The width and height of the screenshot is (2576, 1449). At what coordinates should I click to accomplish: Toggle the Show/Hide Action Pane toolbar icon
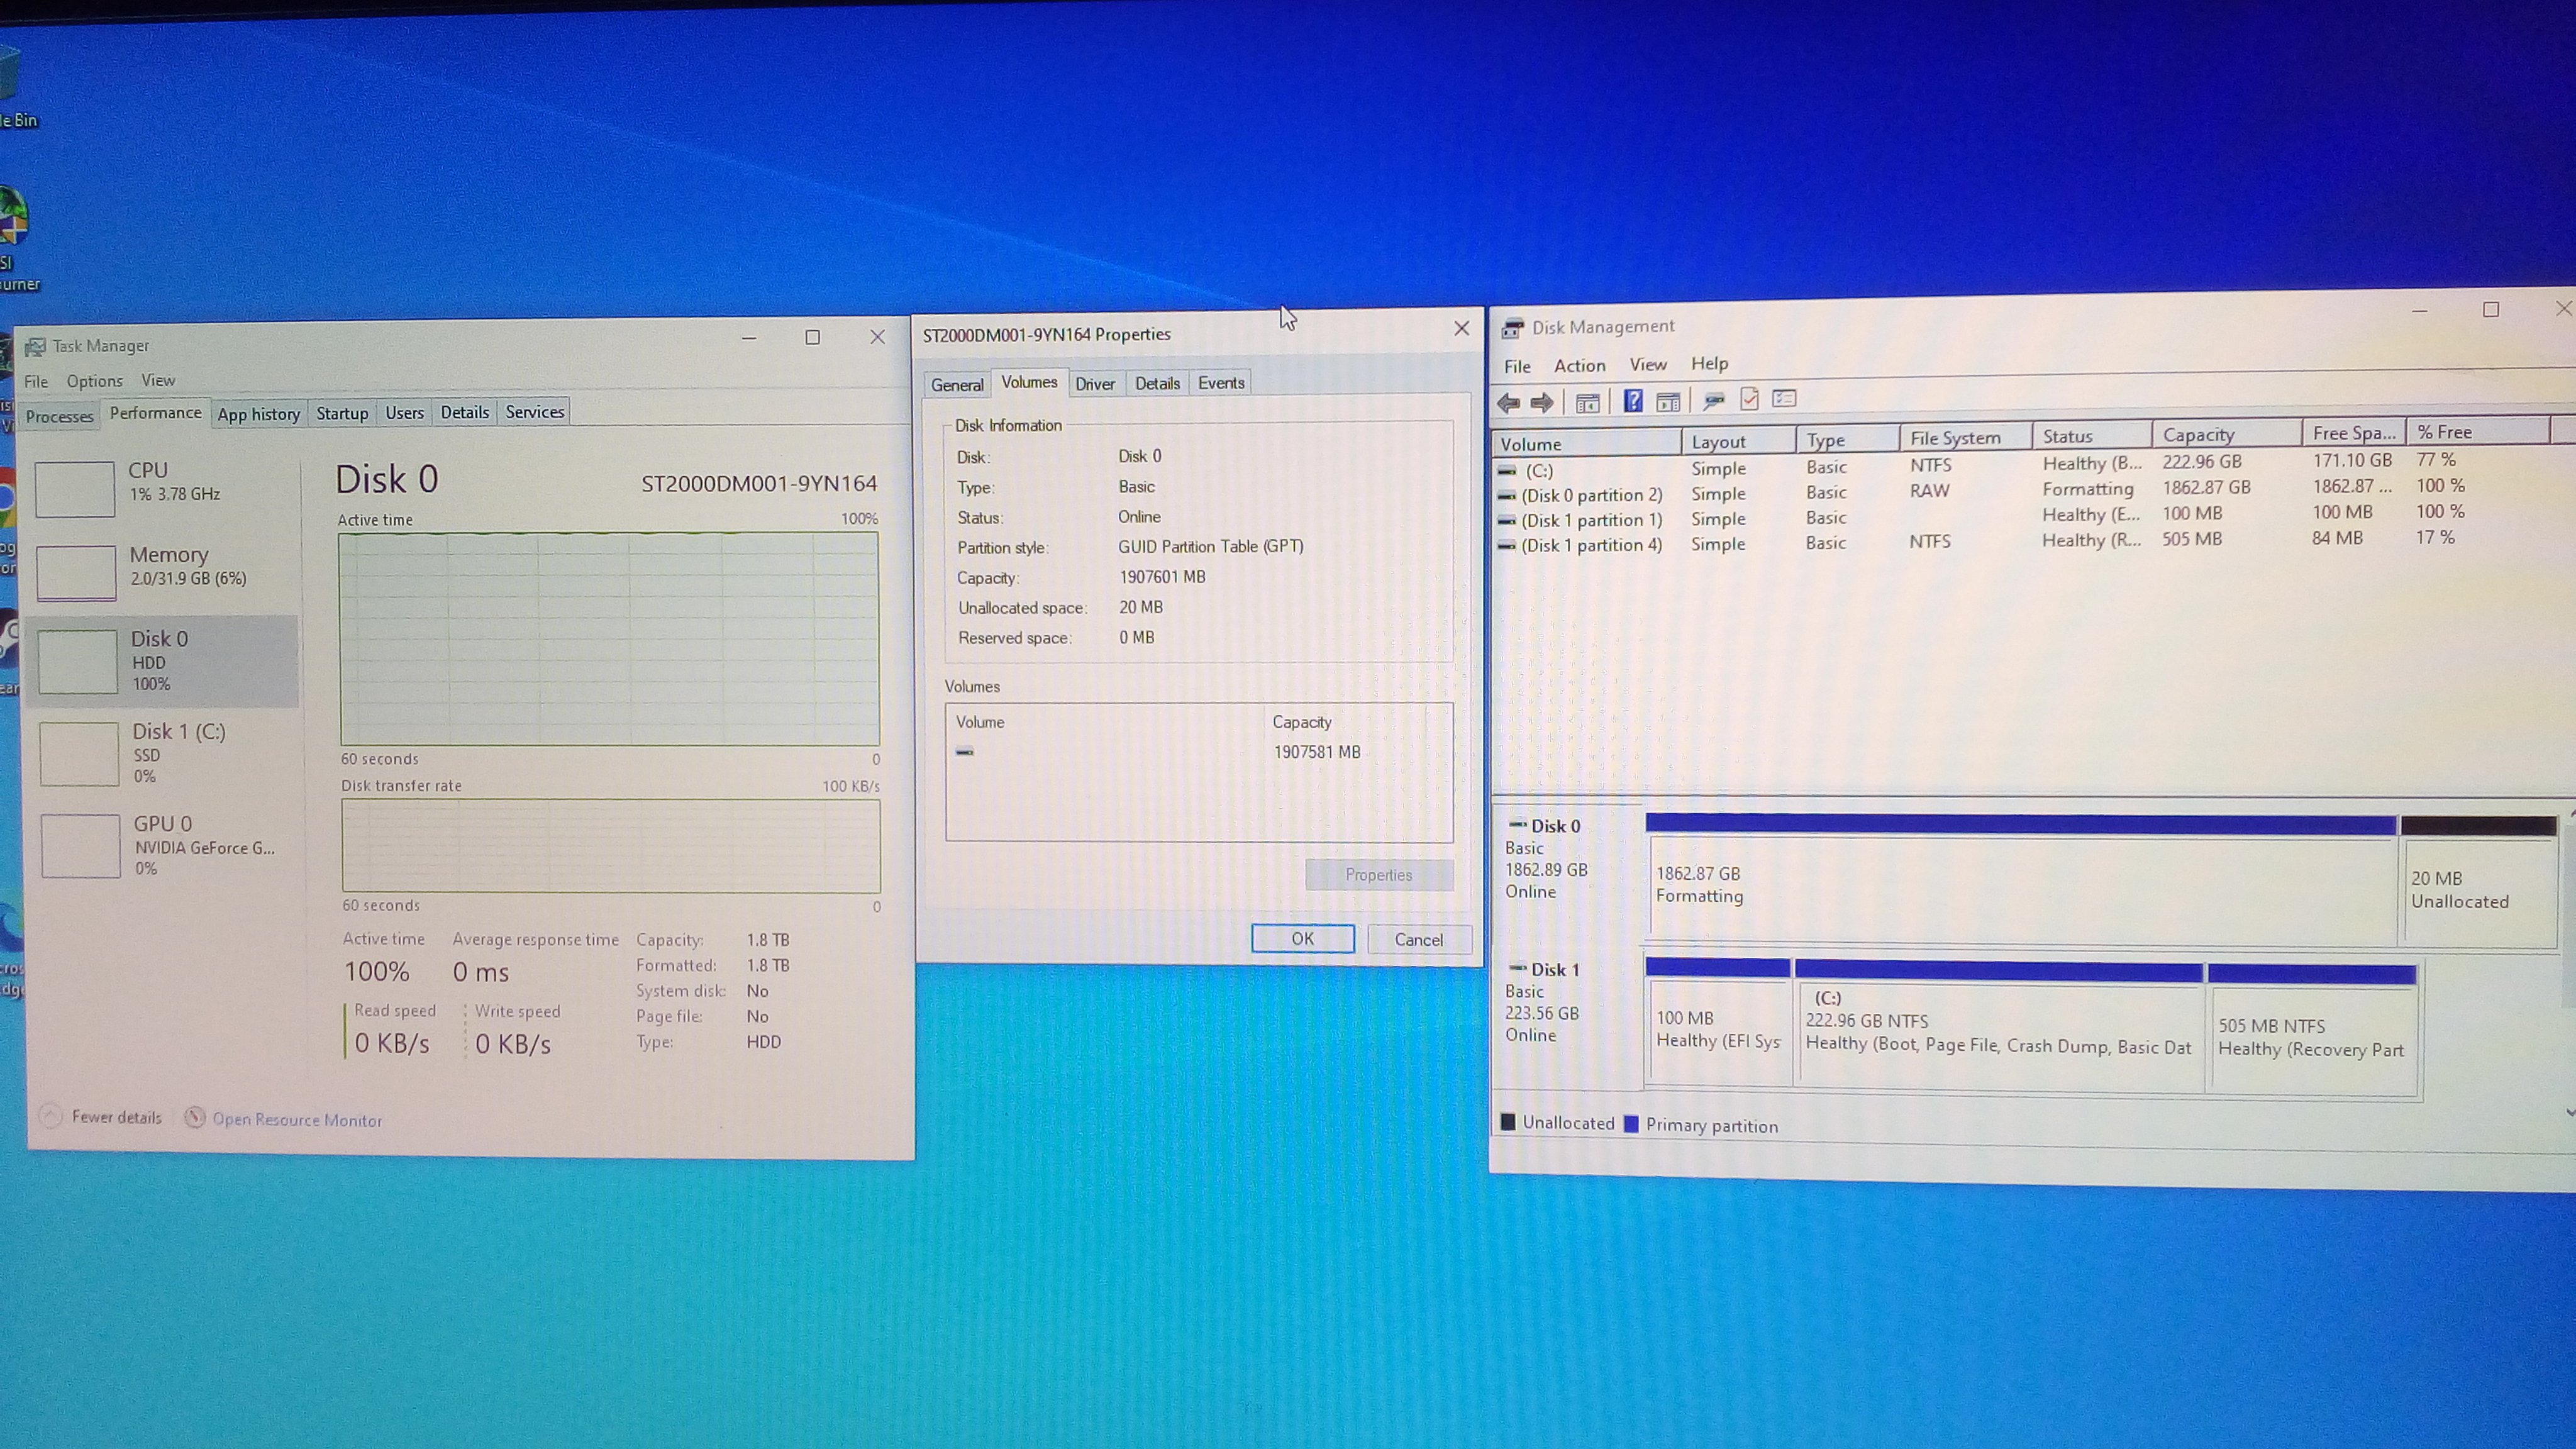click(x=1668, y=401)
